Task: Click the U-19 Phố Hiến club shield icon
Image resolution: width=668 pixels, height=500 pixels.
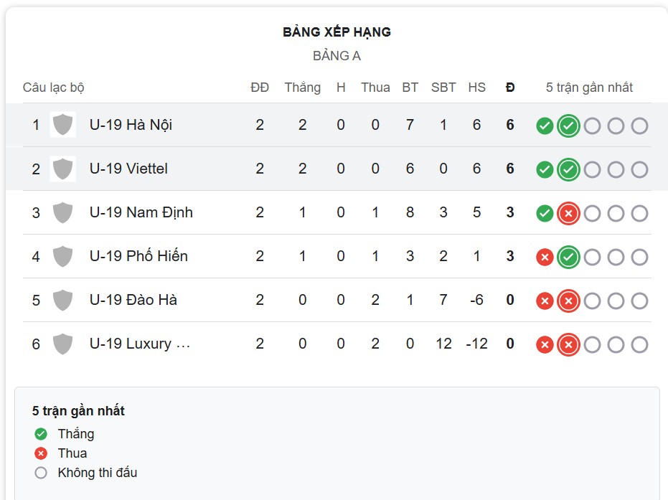Action: pyautogui.click(x=62, y=256)
